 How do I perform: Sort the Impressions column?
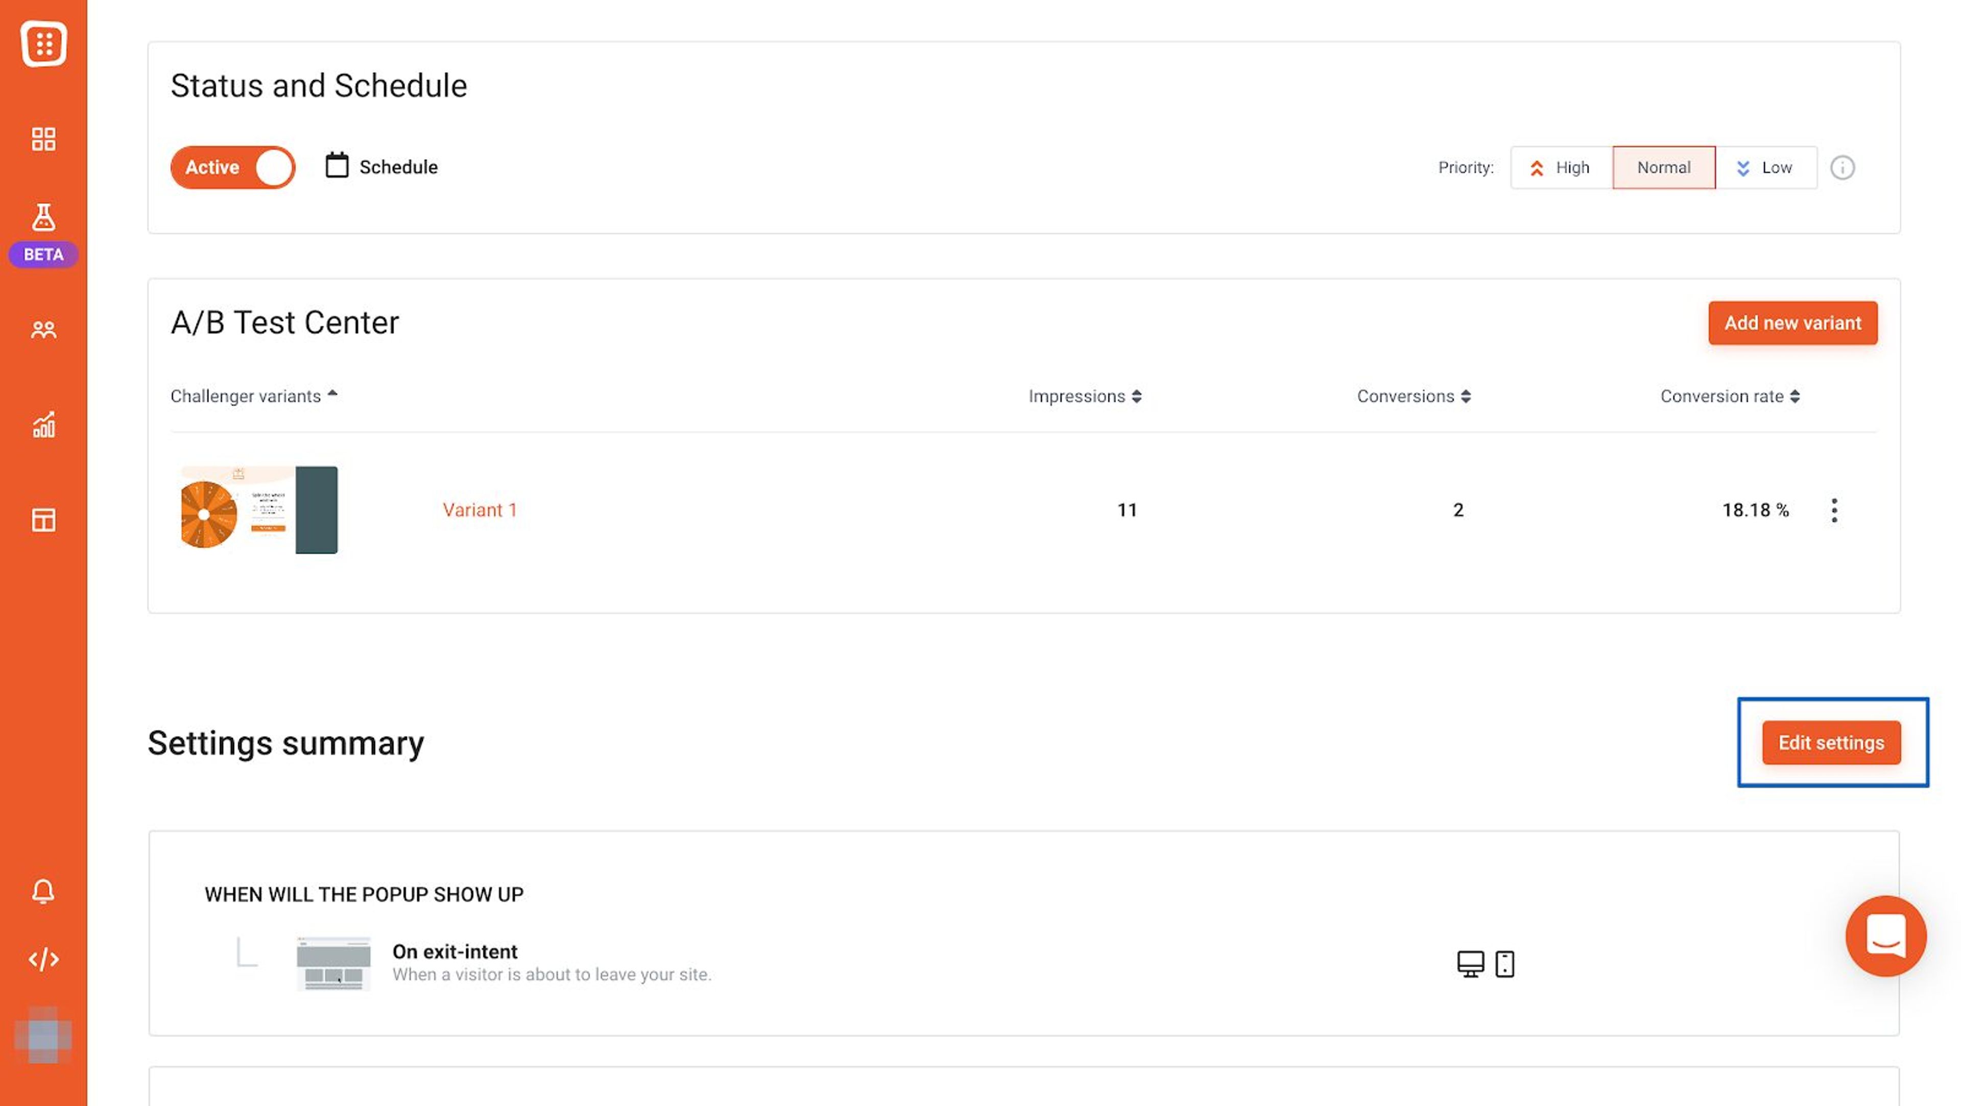tap(1137, 396)
